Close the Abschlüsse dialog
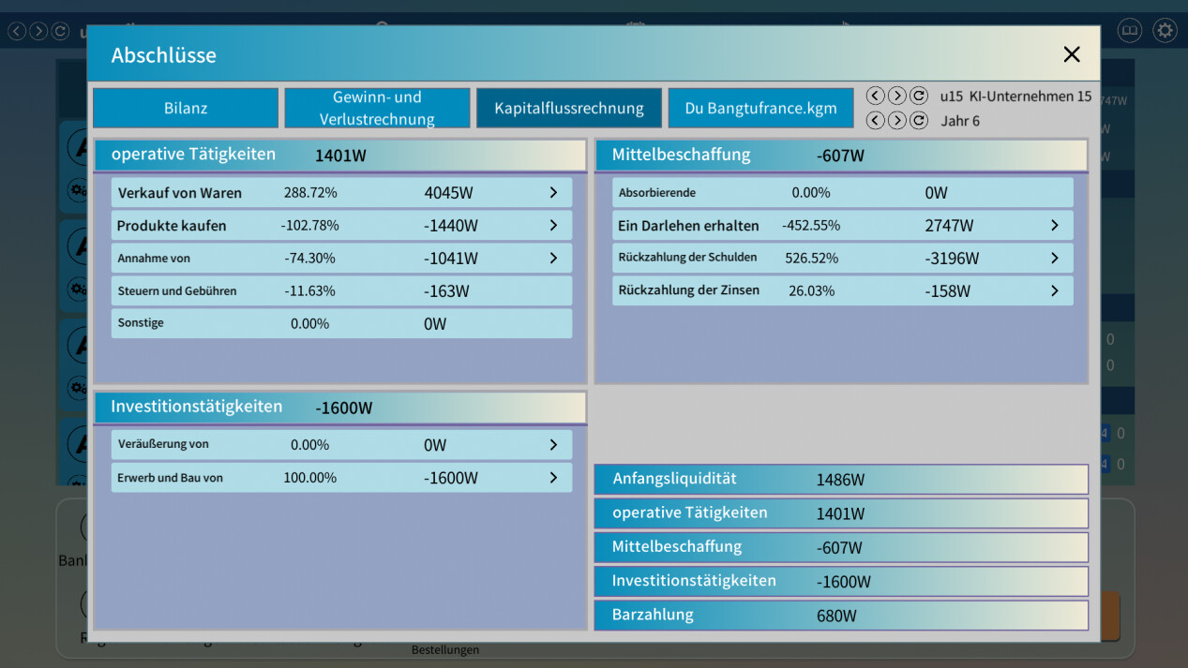 (x=1072, y=54)
